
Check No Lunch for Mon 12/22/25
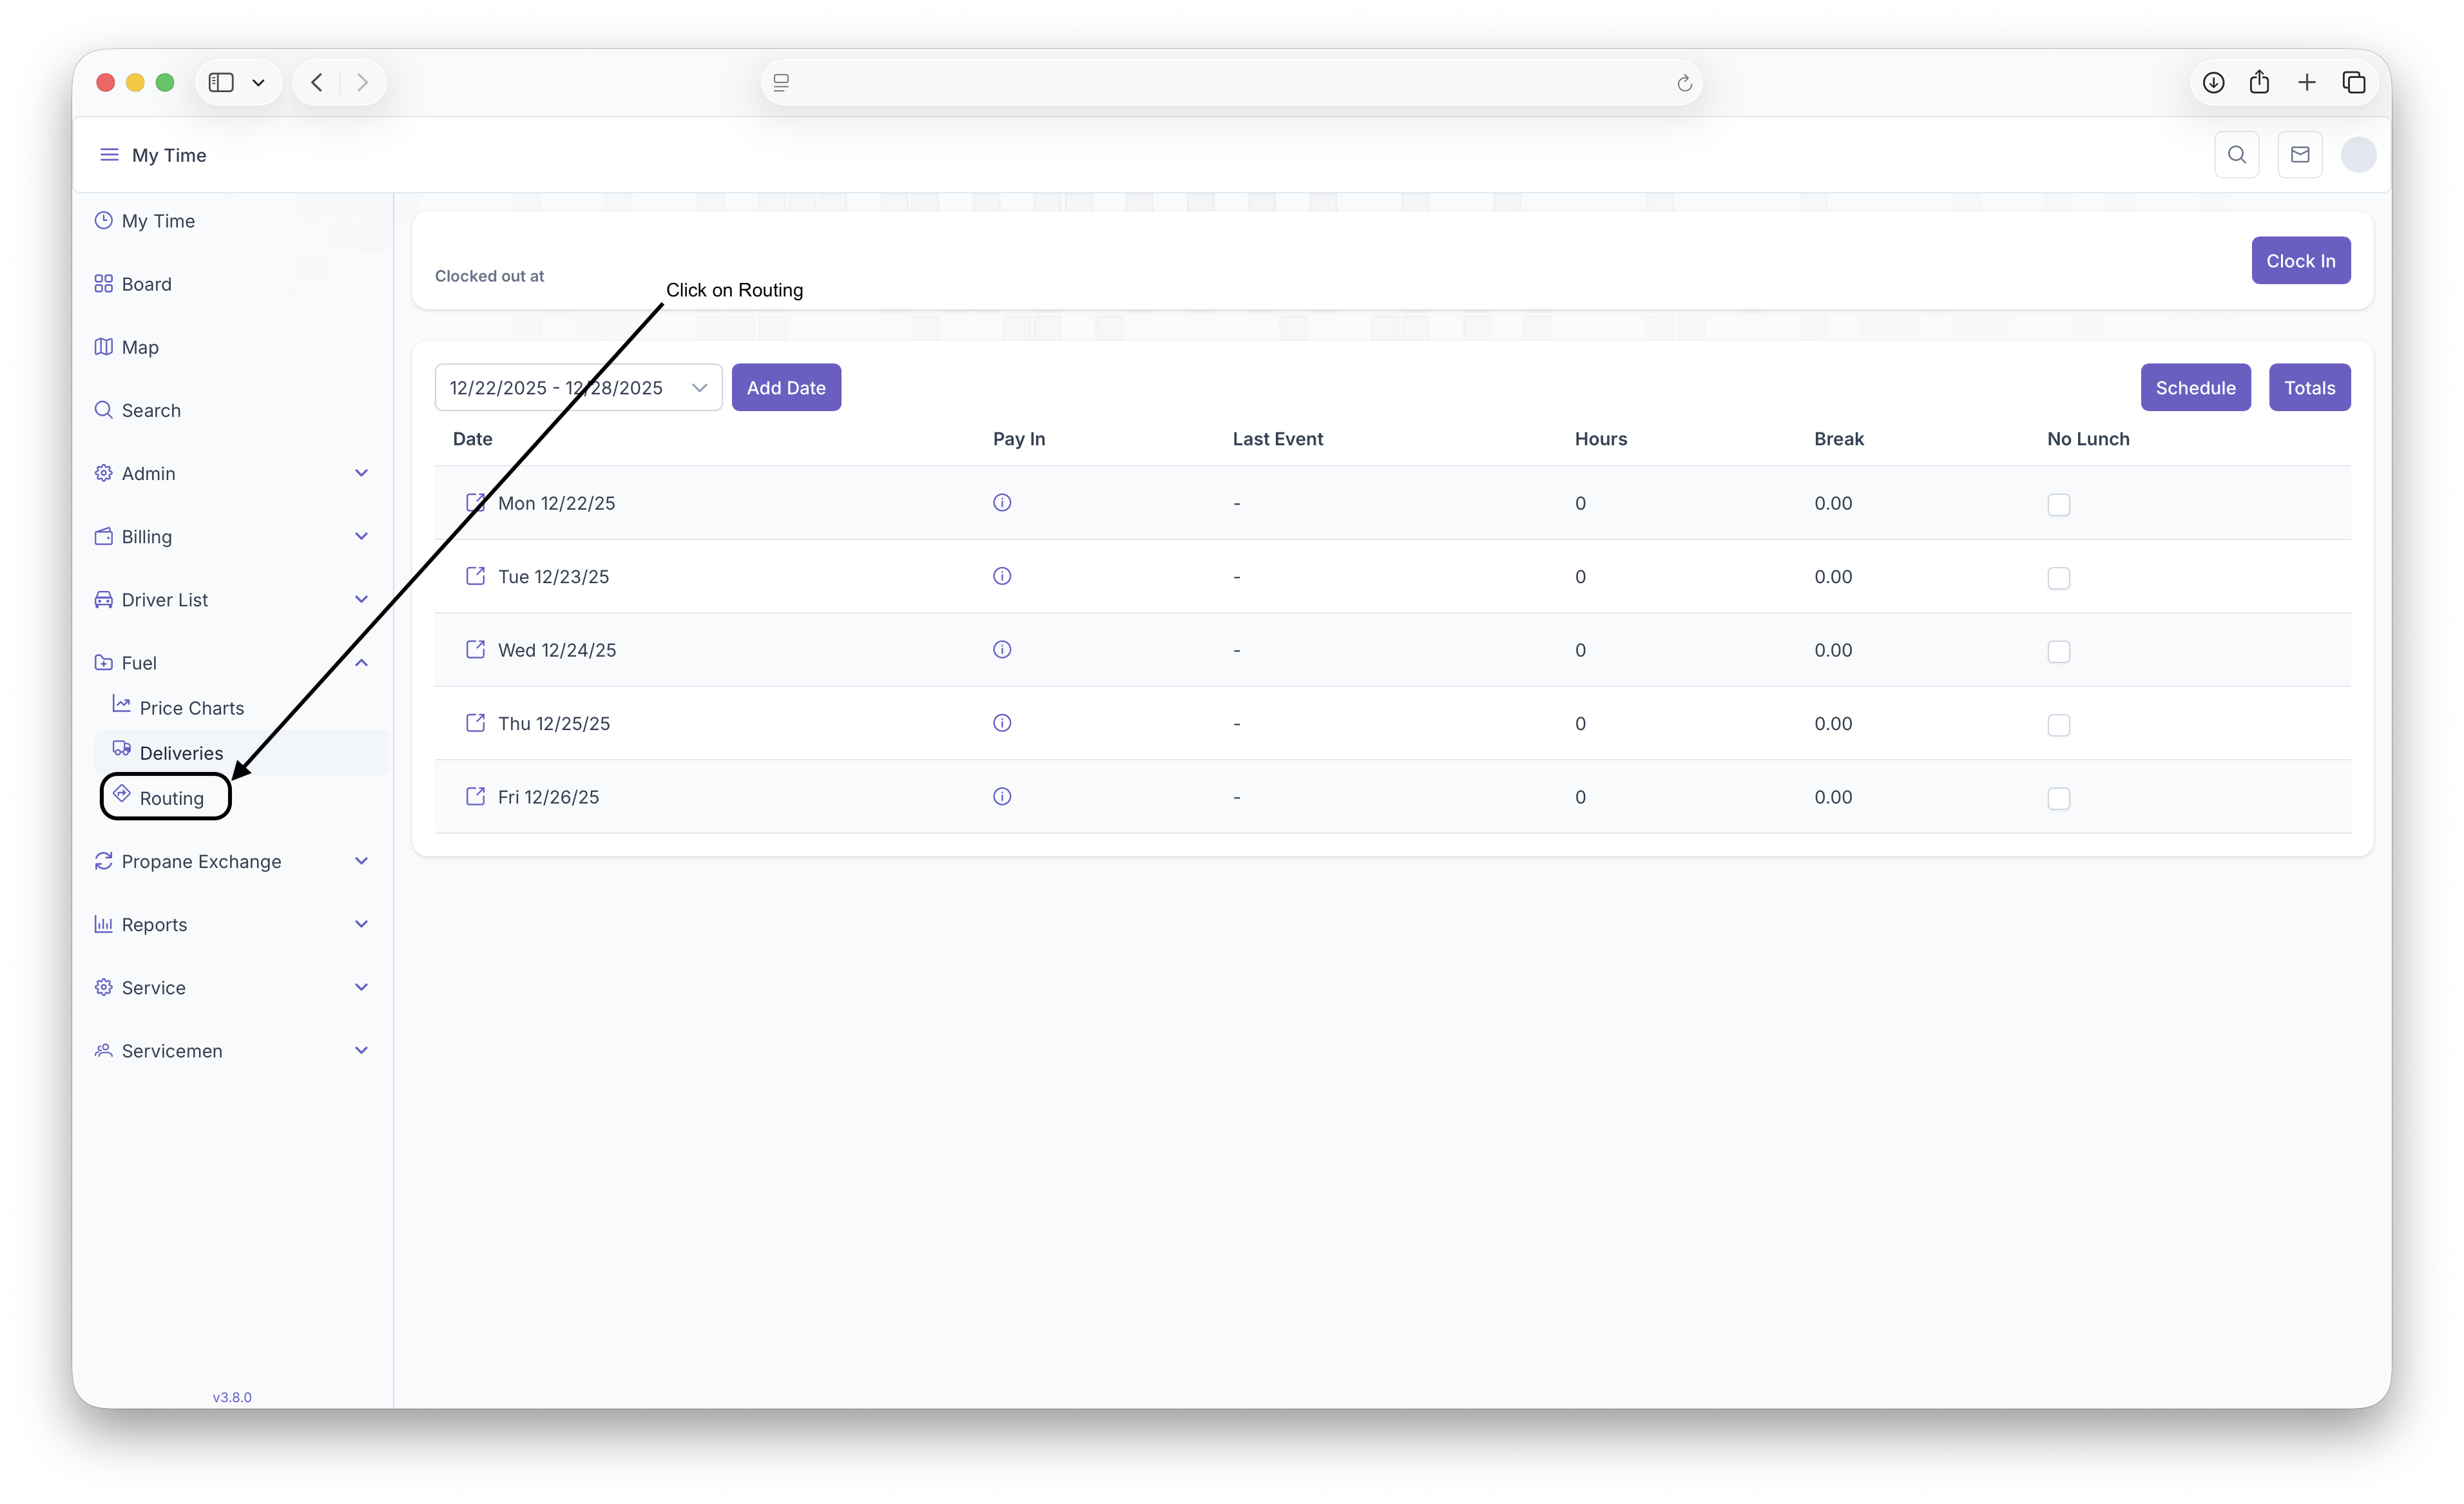(2058, 505)
